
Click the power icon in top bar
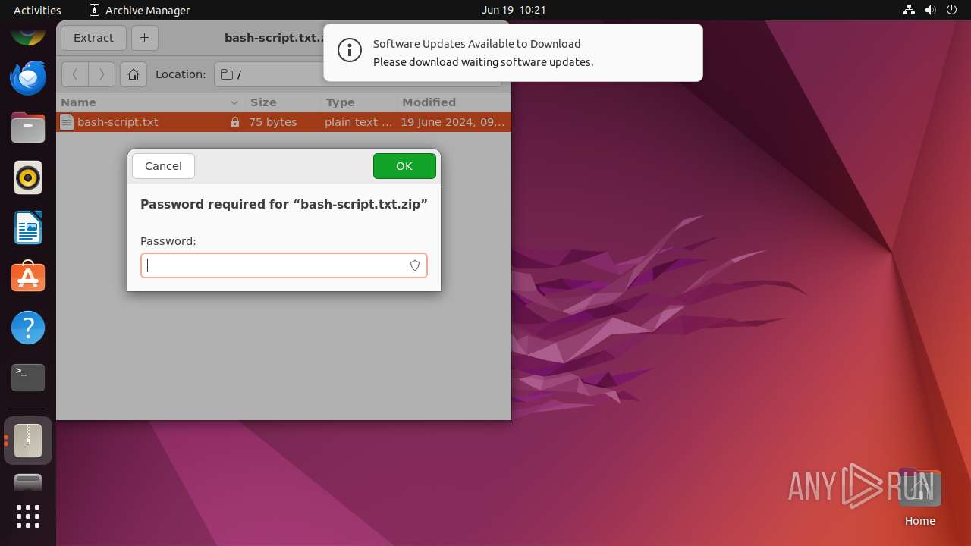click(x=951, y=10)
